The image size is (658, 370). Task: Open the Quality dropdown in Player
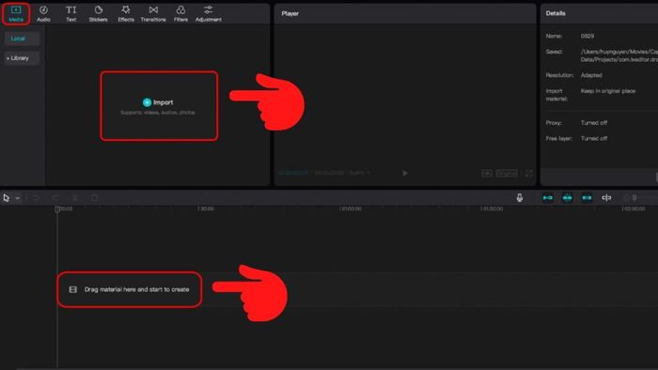coord(360,173)
